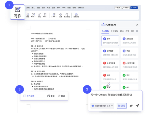Click the OfficeAI robot logo in panel
The image size is (157, 115).
pyautogui.click(x=103, y=25)
